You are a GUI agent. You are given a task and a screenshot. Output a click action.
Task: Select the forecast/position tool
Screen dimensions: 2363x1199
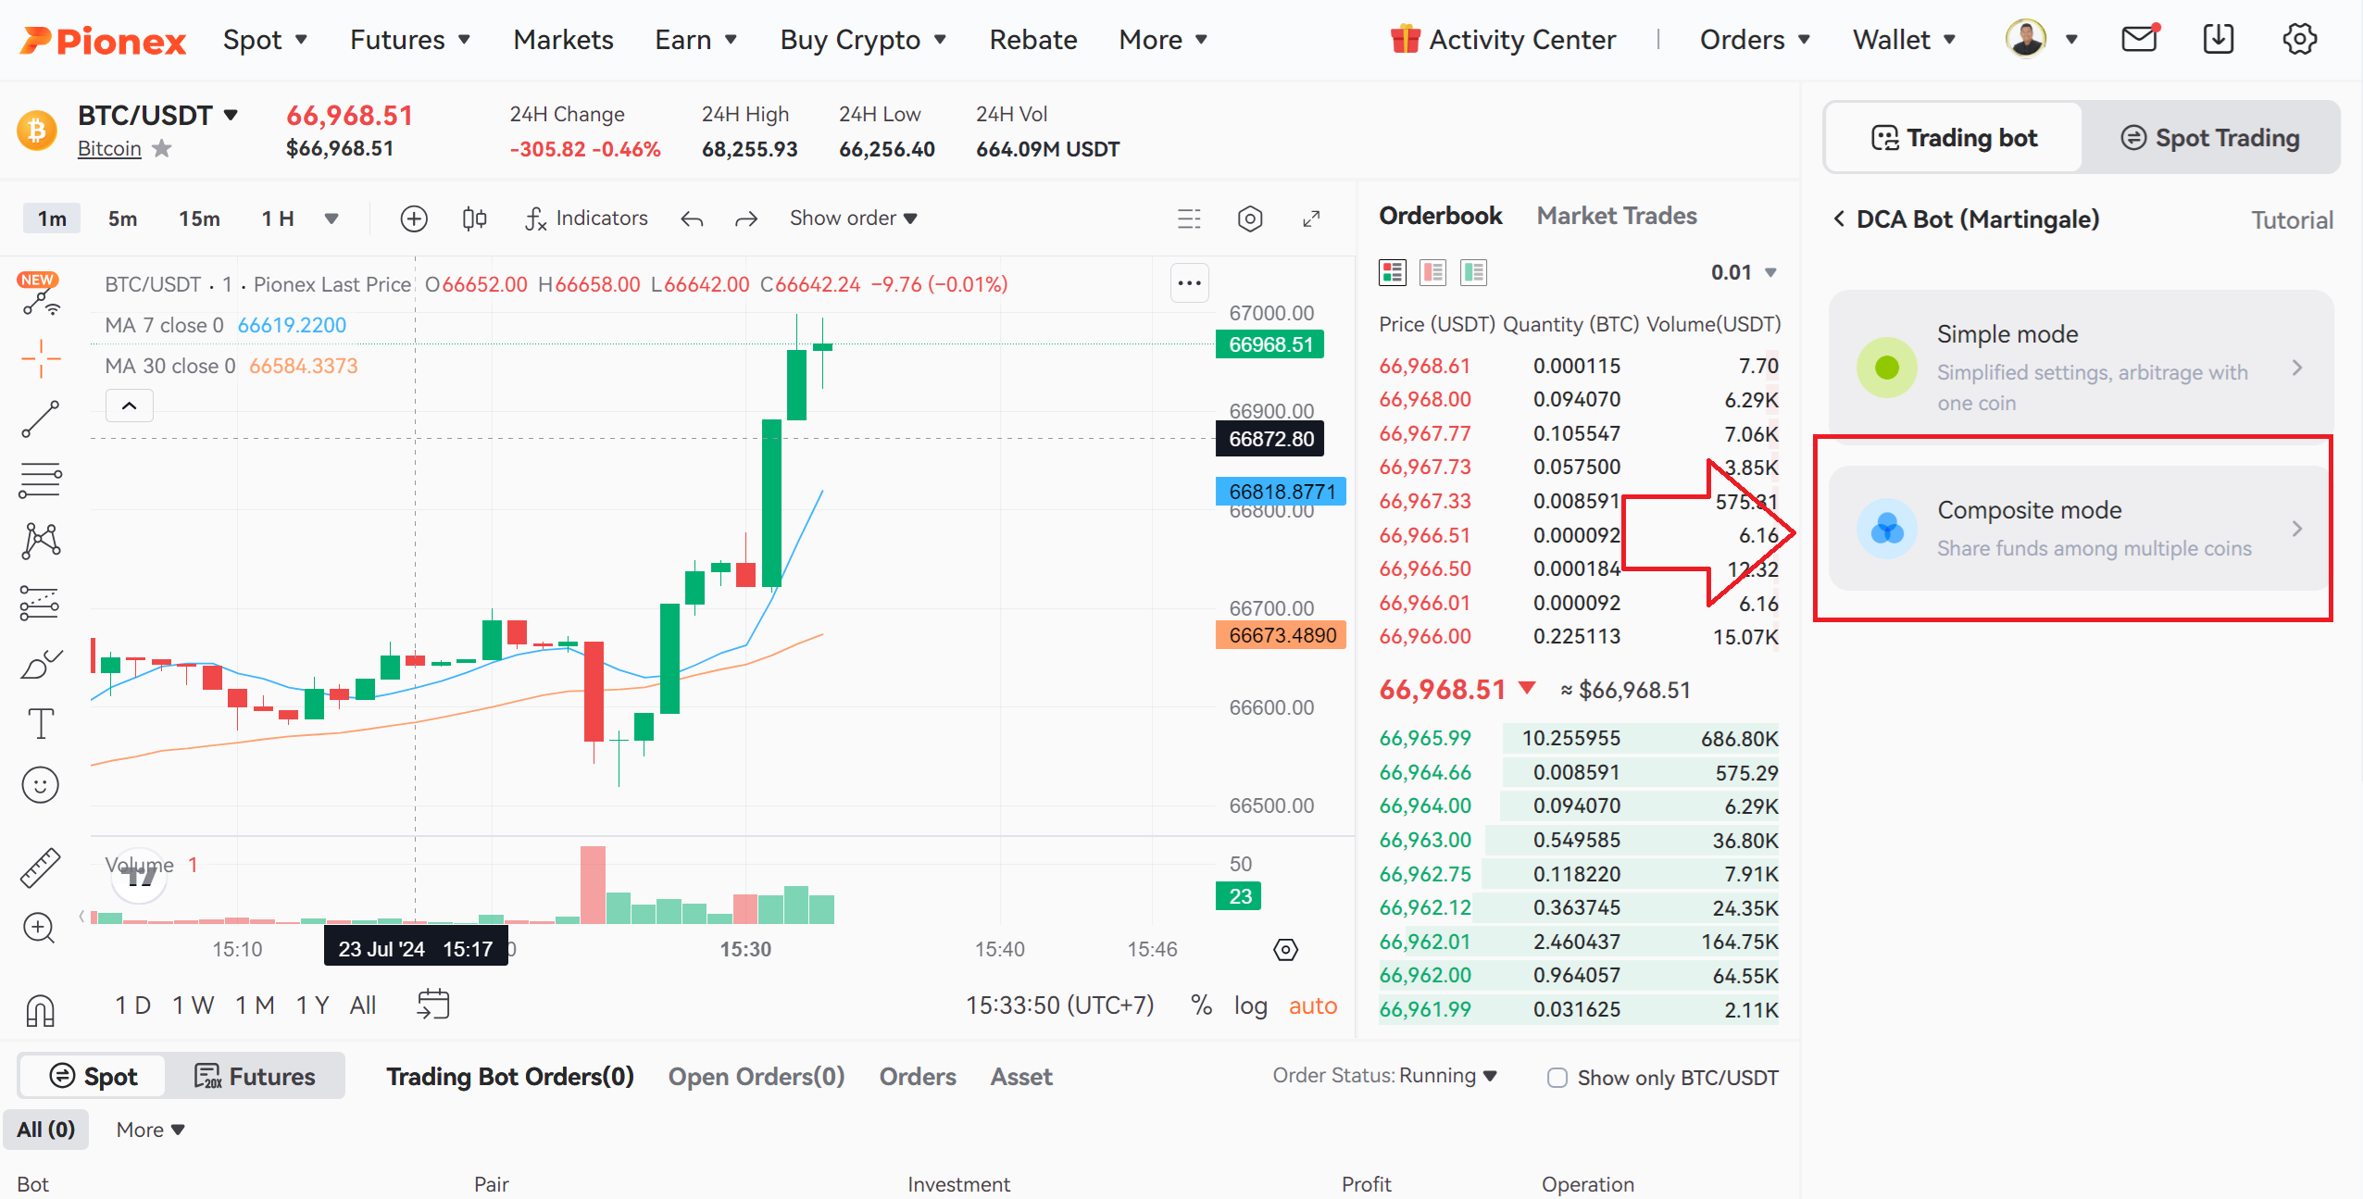pyautogui.click(x=41, y=603)
